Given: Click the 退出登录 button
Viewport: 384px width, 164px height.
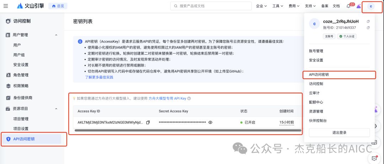Looking at the screenshot, I should pos(339,133).
